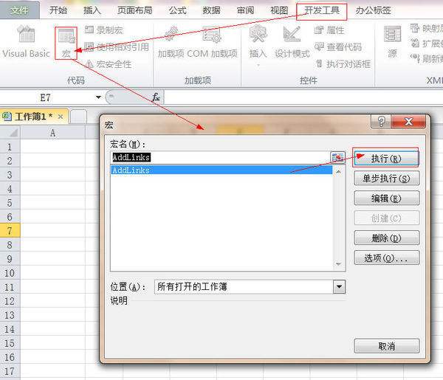Click the new blank workbook tab button
443x380 pixels.
tap(78, 117)
